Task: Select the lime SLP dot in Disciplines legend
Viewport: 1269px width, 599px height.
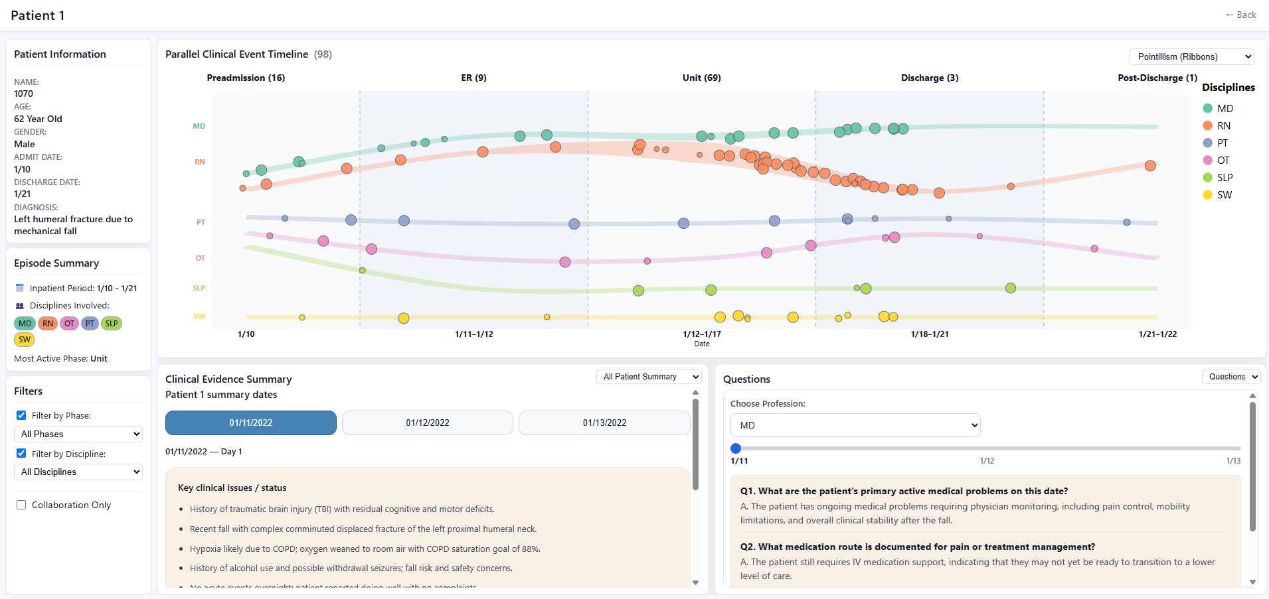Action: click(1208, 177)
